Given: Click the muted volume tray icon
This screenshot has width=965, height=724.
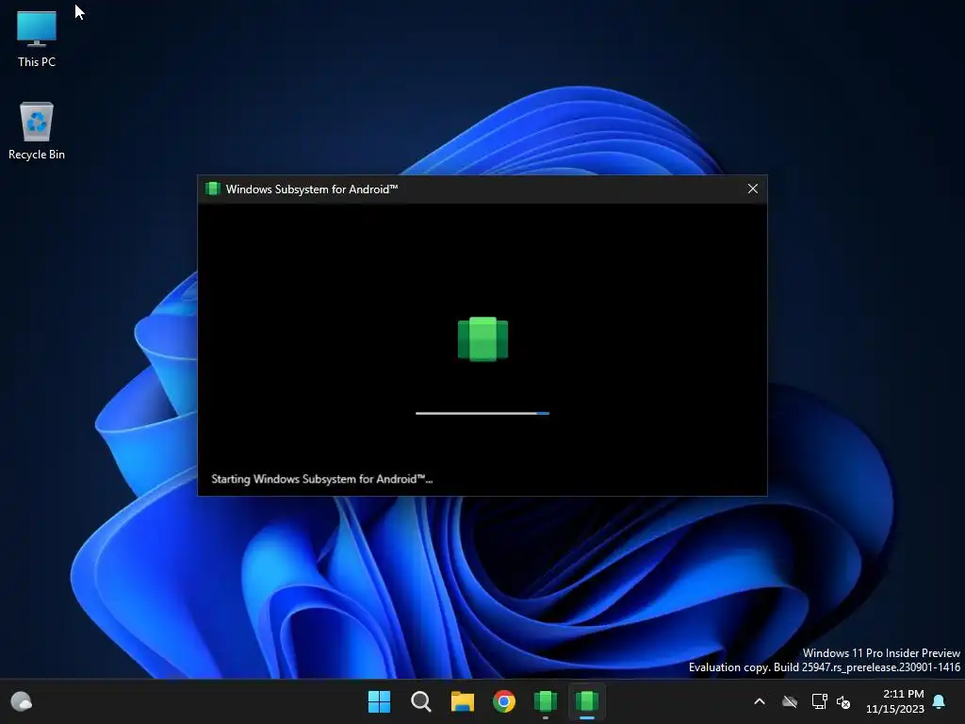Looking at the screenshot, I should click(x=843, y=701).
